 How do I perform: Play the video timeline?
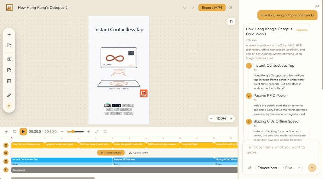(x=23, y=132)
